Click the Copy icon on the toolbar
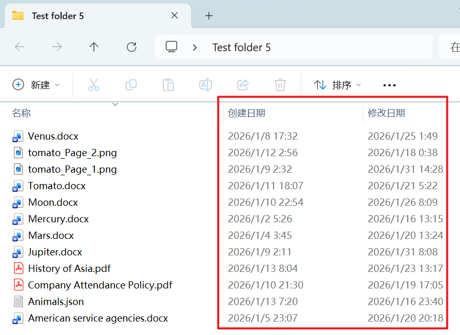Viewport: 460px width, 335px height. coord(131,85)
